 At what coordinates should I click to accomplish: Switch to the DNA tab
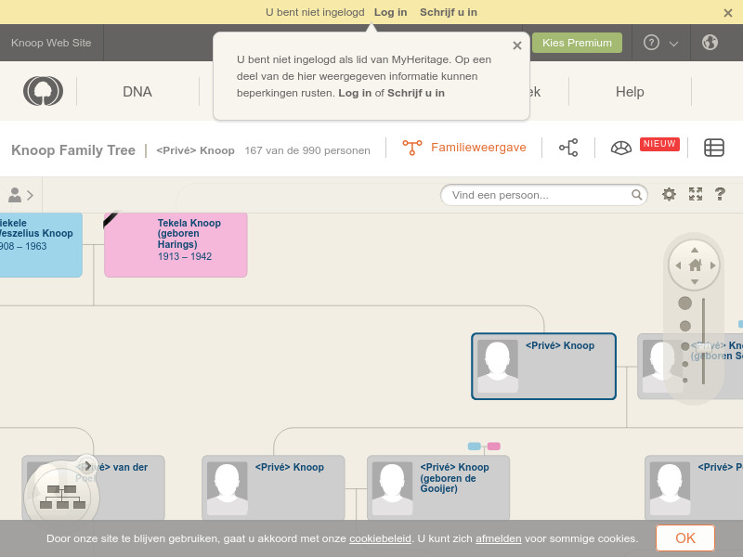coord(137,91)
